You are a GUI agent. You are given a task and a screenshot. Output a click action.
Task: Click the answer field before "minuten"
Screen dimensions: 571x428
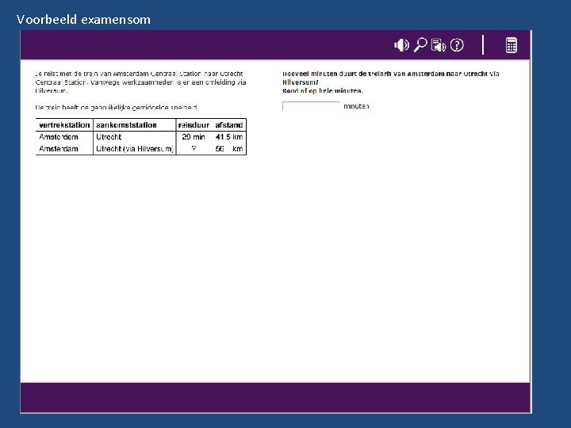[312, 106]
